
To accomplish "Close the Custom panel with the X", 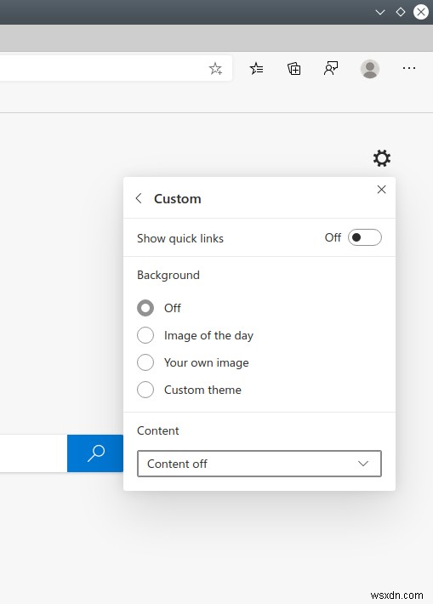I will (381, 190).
